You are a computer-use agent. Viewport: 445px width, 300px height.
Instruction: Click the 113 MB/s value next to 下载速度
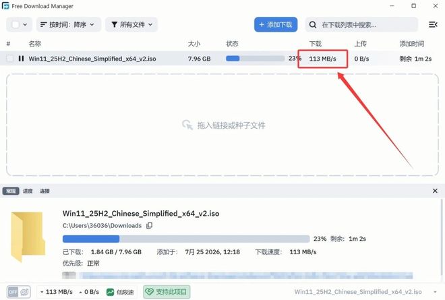click(303, 252)
